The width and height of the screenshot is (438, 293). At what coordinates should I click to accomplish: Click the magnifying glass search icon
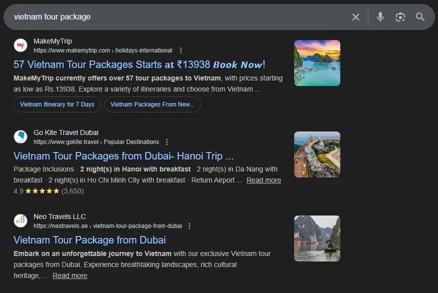click(x=420, y=17)
